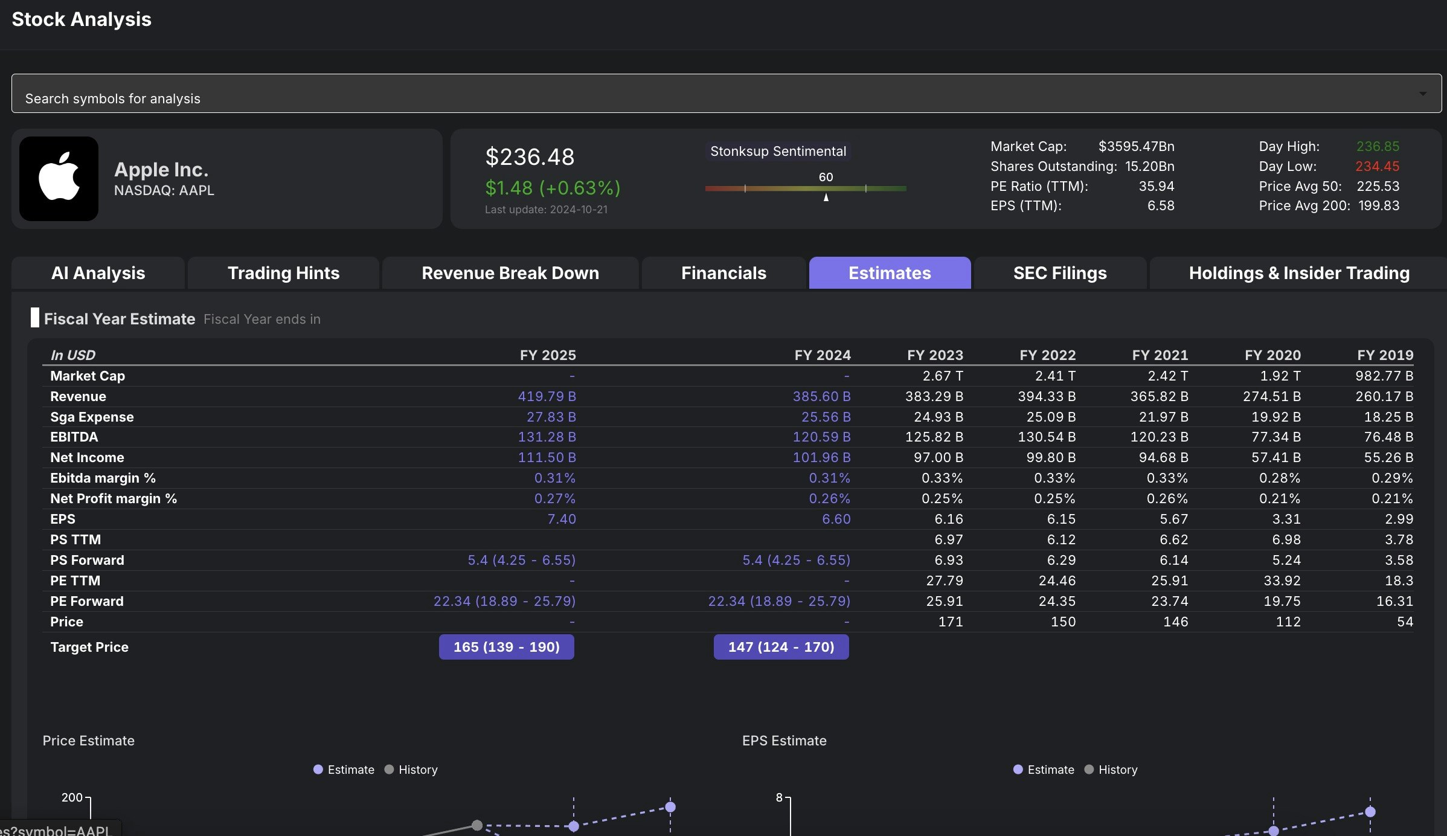
Task: Open the SEC Filings tab
Action: [1059, 273]
